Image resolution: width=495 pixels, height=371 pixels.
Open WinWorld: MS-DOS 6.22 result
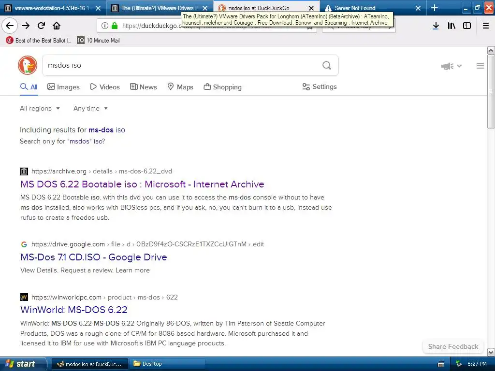(x=73, y=310)
